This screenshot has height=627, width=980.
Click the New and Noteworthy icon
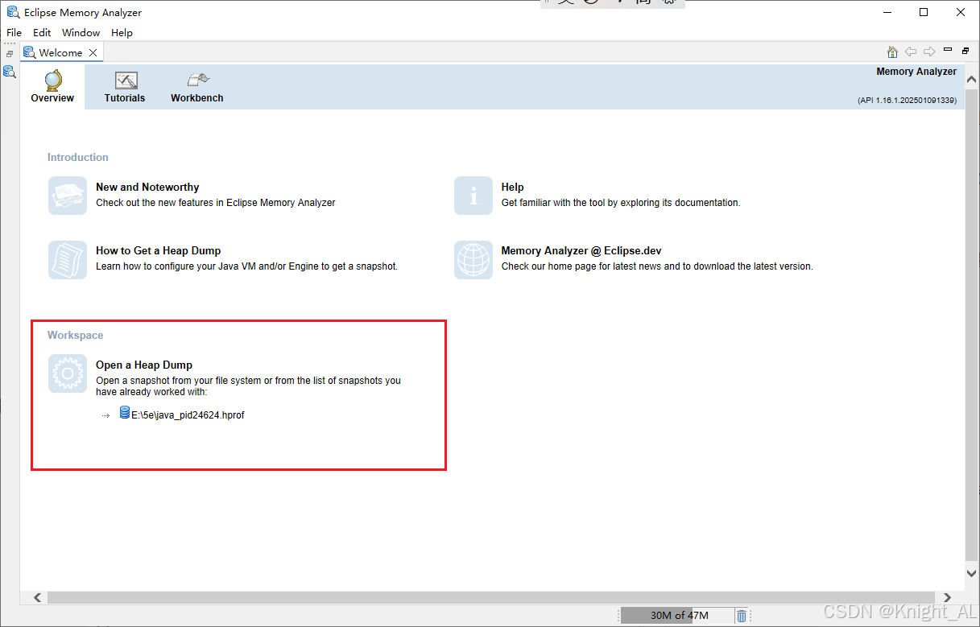pyautogui.click(x=68, y=196)
